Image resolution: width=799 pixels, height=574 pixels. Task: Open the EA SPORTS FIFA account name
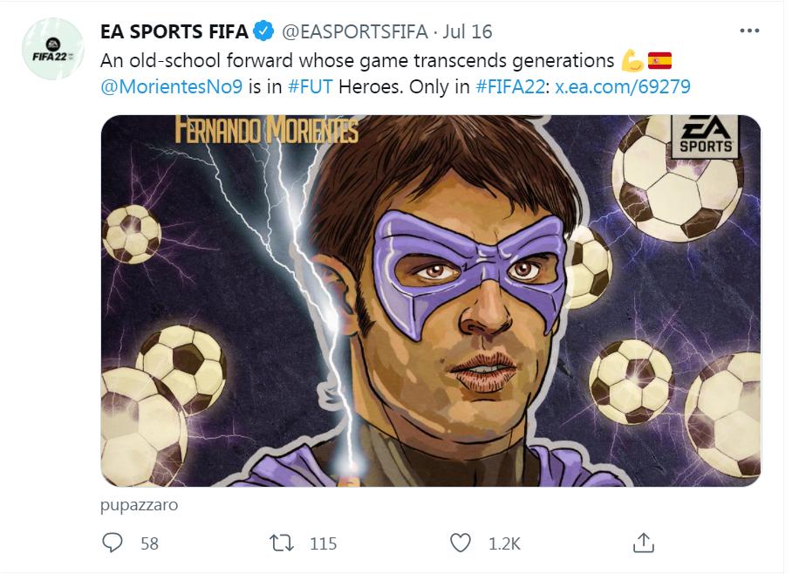click(x=174, y=32)
